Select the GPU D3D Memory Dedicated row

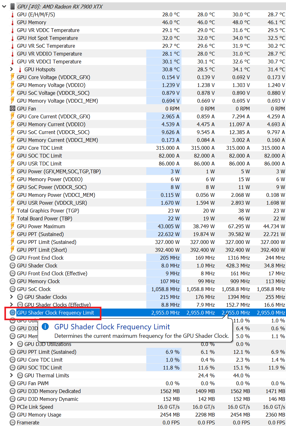tap(148, 391)
